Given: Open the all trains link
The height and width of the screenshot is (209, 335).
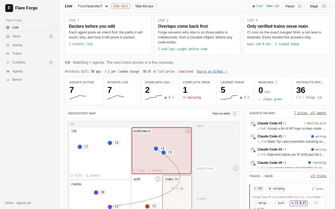Looking at the screenshot, I should coord(319,176).
